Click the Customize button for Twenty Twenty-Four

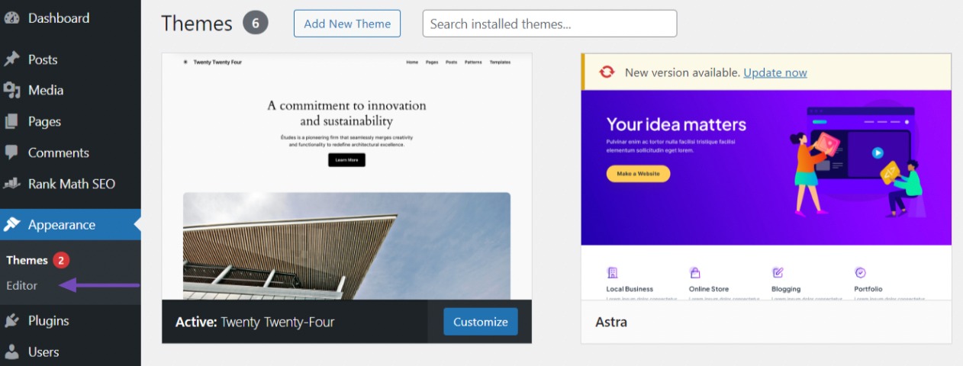tap(481, 322)
